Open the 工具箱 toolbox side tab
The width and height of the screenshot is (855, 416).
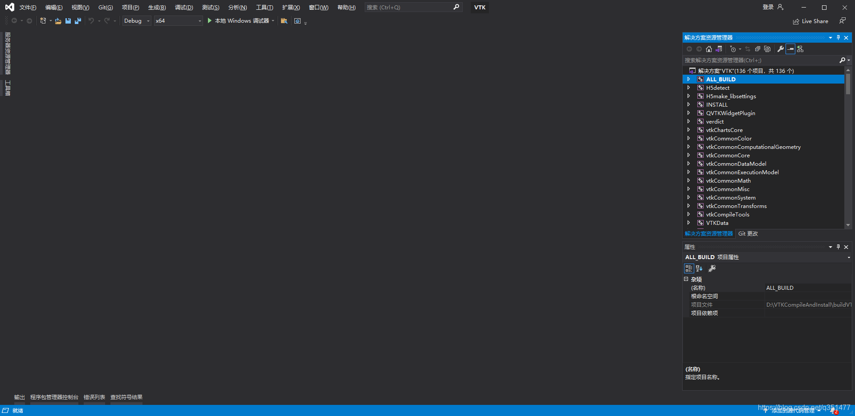pyautogui.click(x=8, y=88)
